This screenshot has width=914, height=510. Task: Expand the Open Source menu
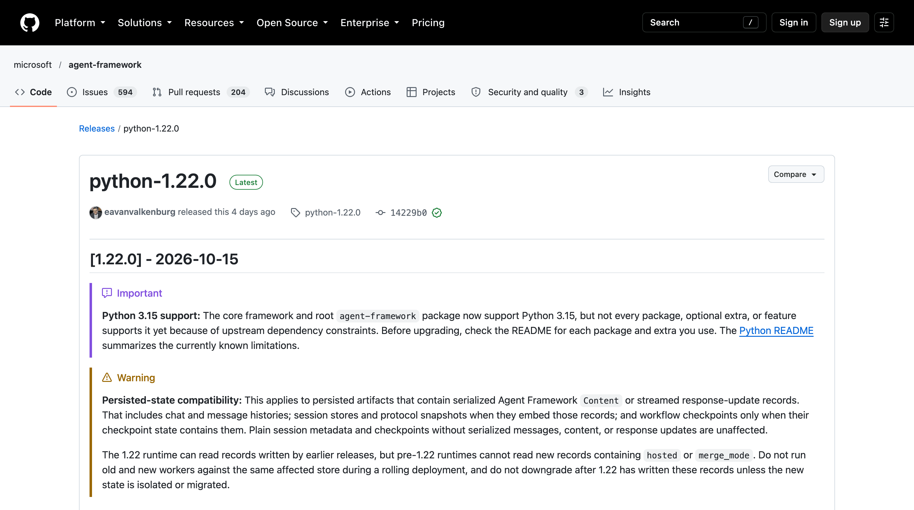[x=292, y=23]
